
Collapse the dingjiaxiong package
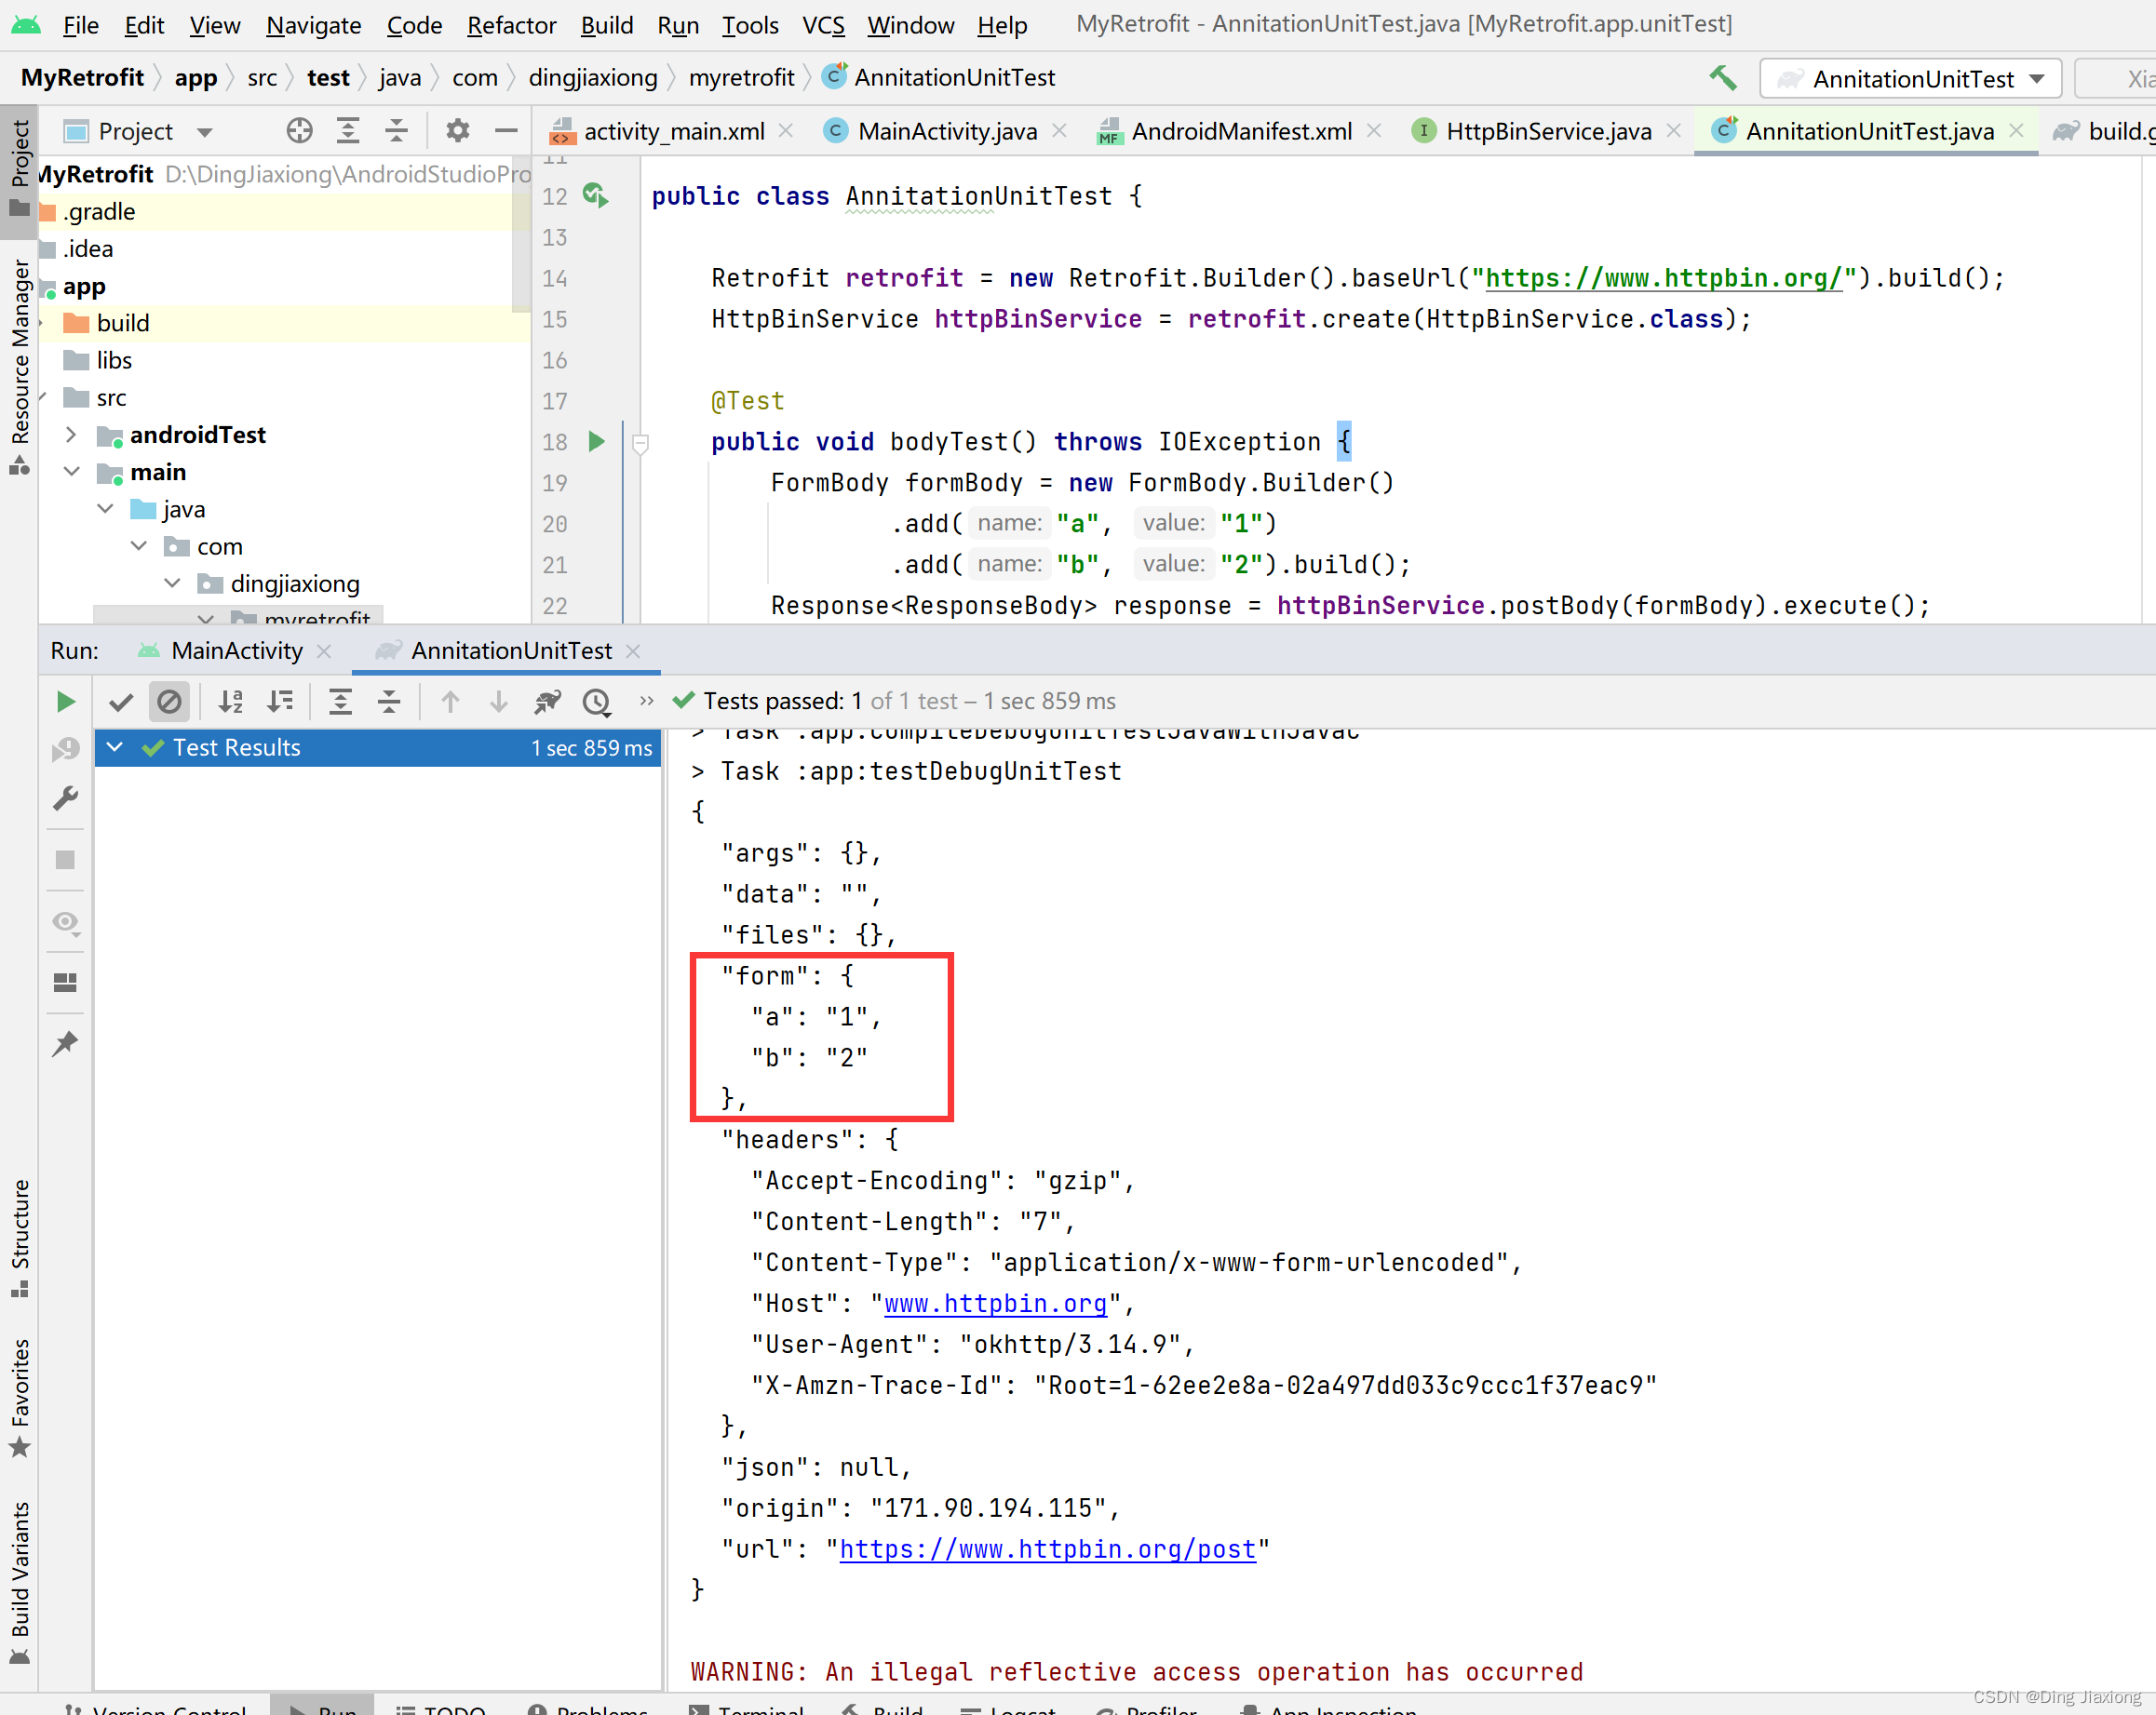(172, 583)
